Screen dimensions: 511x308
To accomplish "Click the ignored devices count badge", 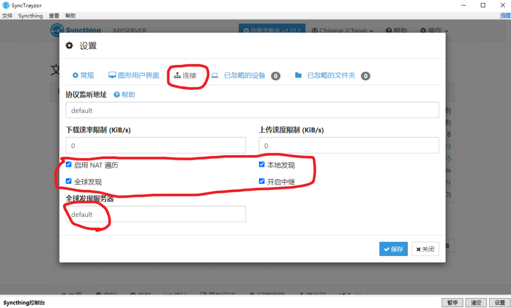I will pos(275,76).
